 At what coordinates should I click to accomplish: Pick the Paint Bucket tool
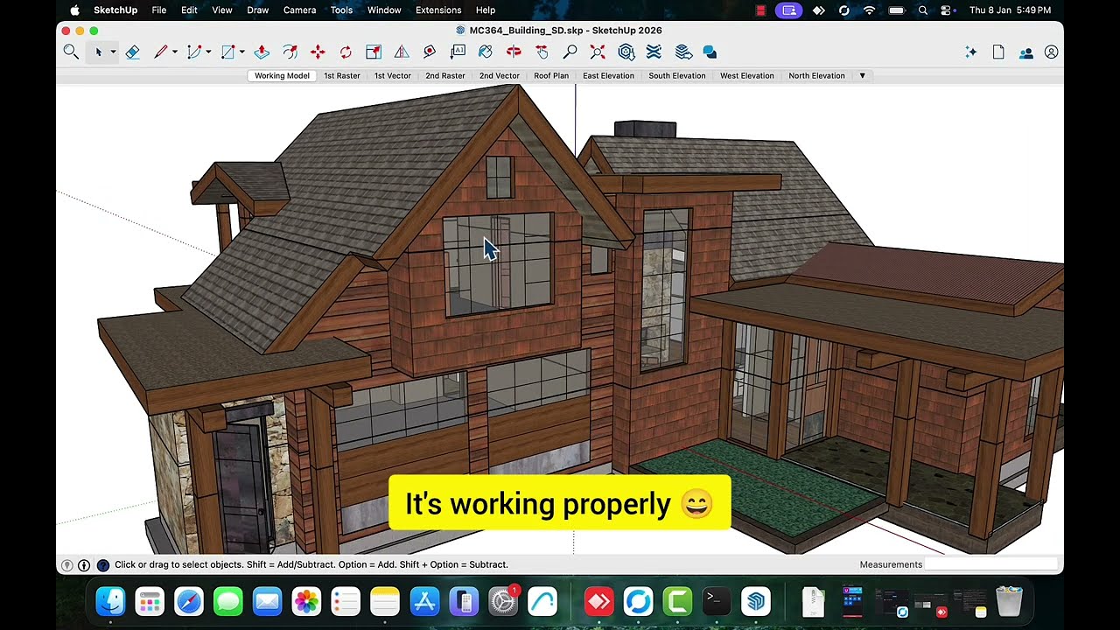pos(486,52)
